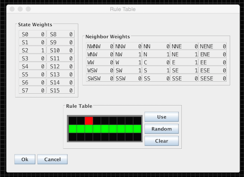Edit the S6 state weight field
This screenshot has height=177, width=244.
click(33, 82)
